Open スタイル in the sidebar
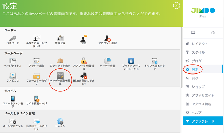The height and width of the screenshot is (133, 224). 203,52
